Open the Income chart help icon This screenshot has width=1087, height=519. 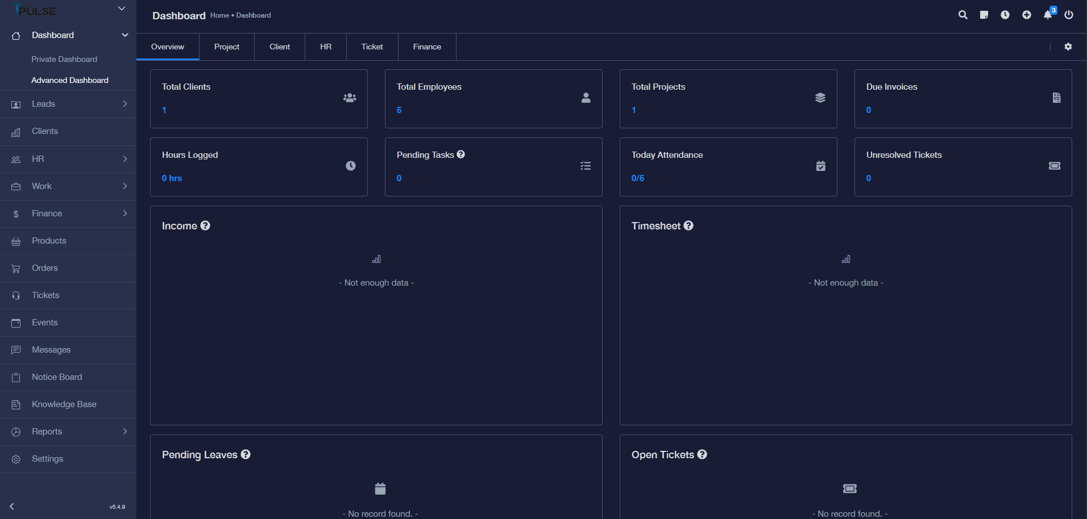[x=205, y=225]
